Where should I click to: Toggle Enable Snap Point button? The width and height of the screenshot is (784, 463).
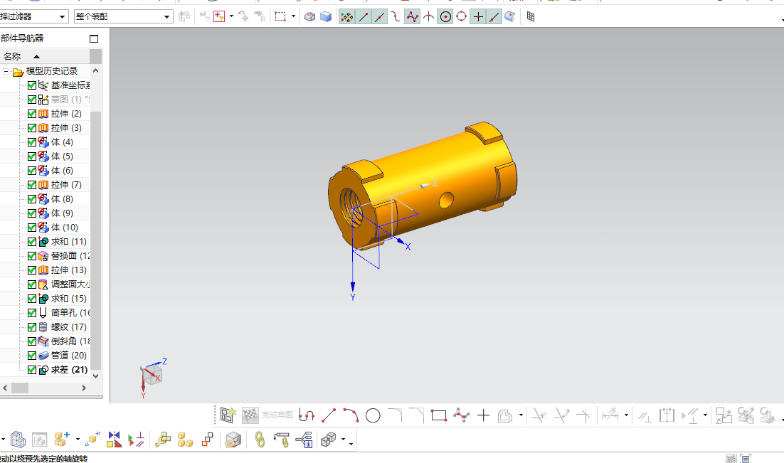[346, 17]
